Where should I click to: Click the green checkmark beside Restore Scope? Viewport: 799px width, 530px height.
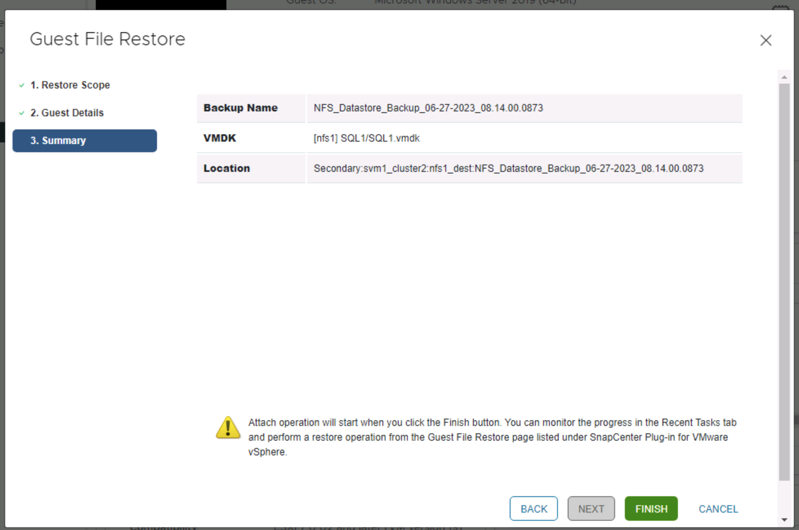[x=21, y=86]
